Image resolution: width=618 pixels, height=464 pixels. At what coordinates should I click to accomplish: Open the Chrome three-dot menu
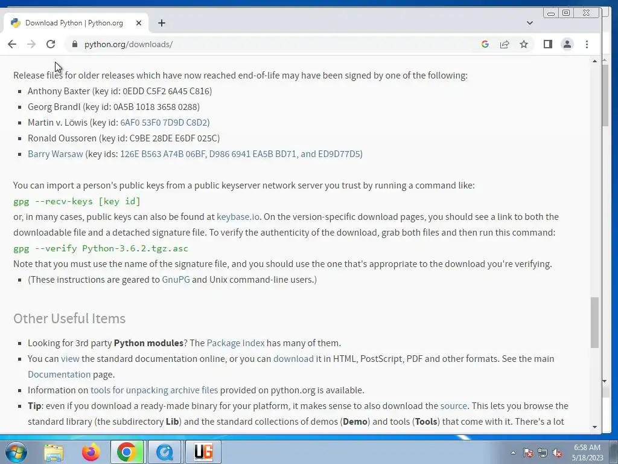pyautogui.click(x=587, y=44)
